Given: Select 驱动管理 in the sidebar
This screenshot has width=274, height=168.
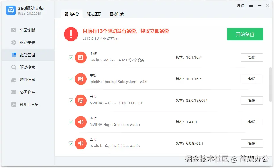Looking at the screenshot, I should [x=28, y=55].
